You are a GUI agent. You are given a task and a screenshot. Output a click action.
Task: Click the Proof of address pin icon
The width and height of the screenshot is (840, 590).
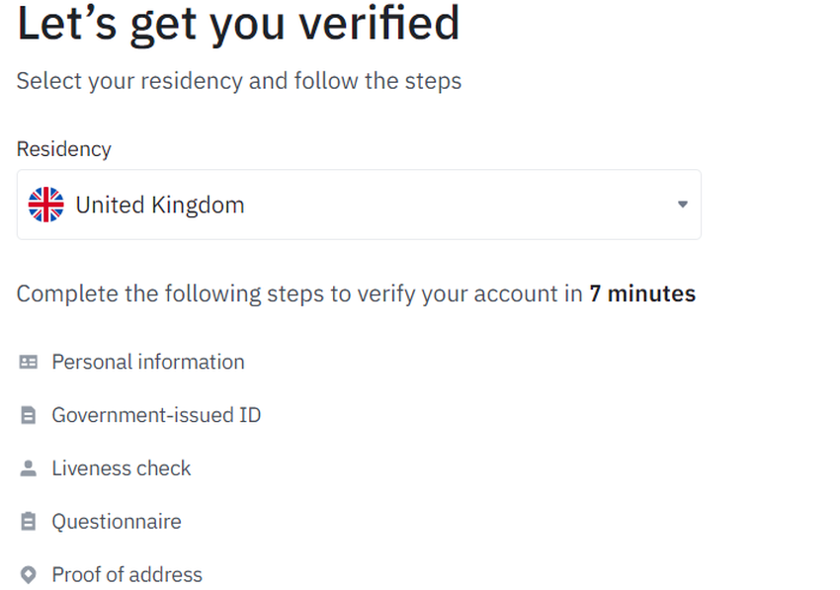pyautogui.click(x=29, y=575)
